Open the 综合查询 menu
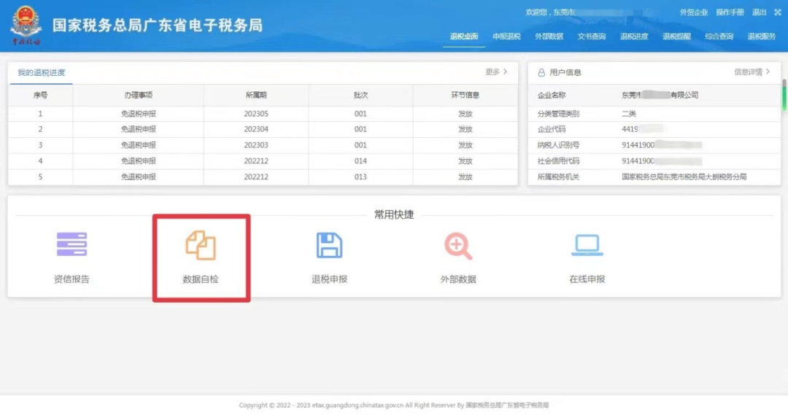788x415 pixels. [x=719, y=36]
